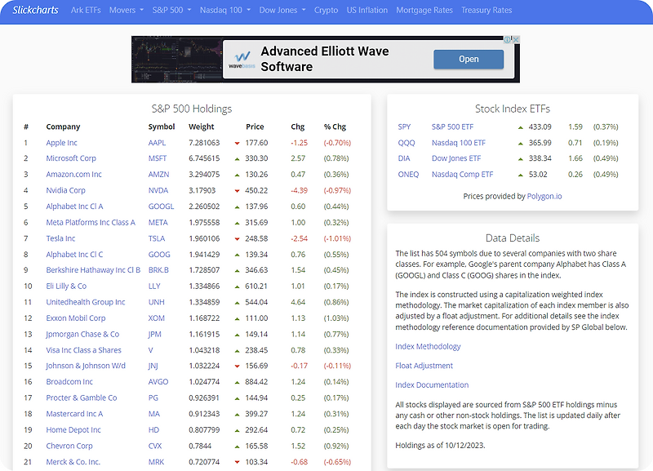Open the Index Methodology link
The height and width of the screenshot is (471, 653).
[x=428, y=346]
